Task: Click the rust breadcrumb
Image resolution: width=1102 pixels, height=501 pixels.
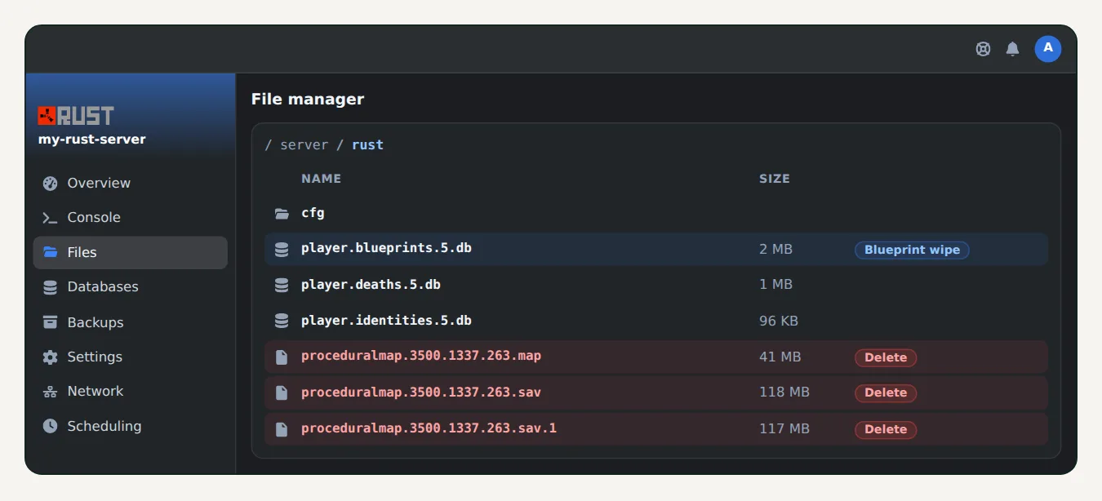Action: click(367, 144)
